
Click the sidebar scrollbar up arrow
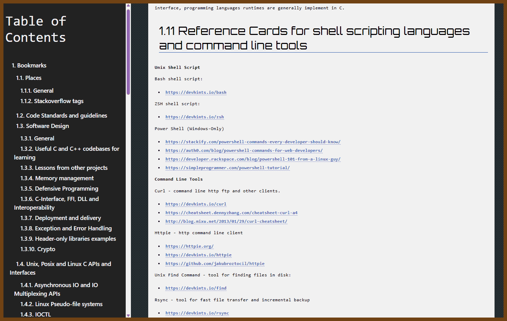(128, 6)
